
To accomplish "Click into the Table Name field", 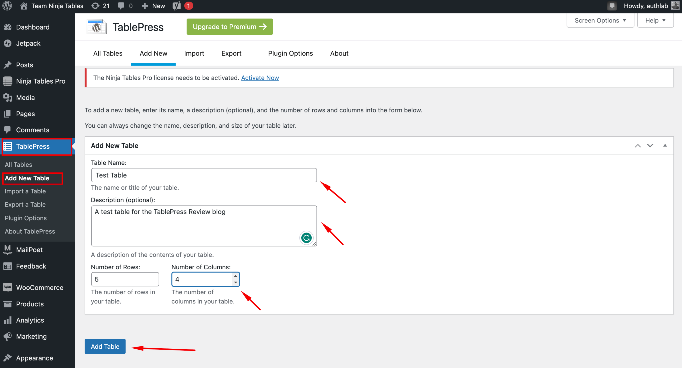I will coord(204,175).
